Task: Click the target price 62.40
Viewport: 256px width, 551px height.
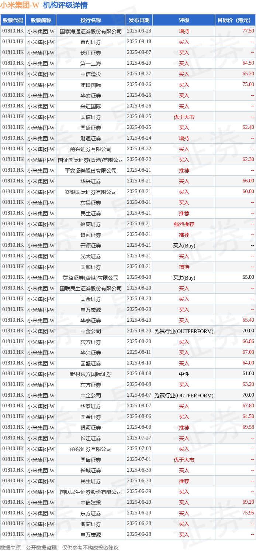Action: click(x=248, y=127)
